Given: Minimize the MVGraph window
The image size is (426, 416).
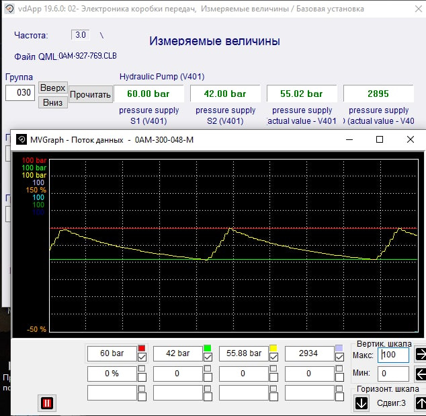Looking at the screenshot, I should (349, 139).
